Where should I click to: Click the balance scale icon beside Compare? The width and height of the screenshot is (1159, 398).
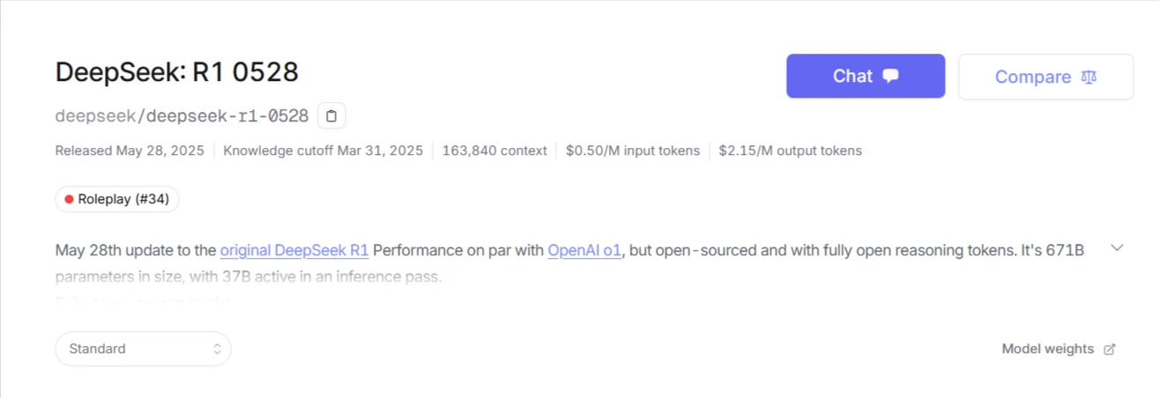pos(1089,77)
